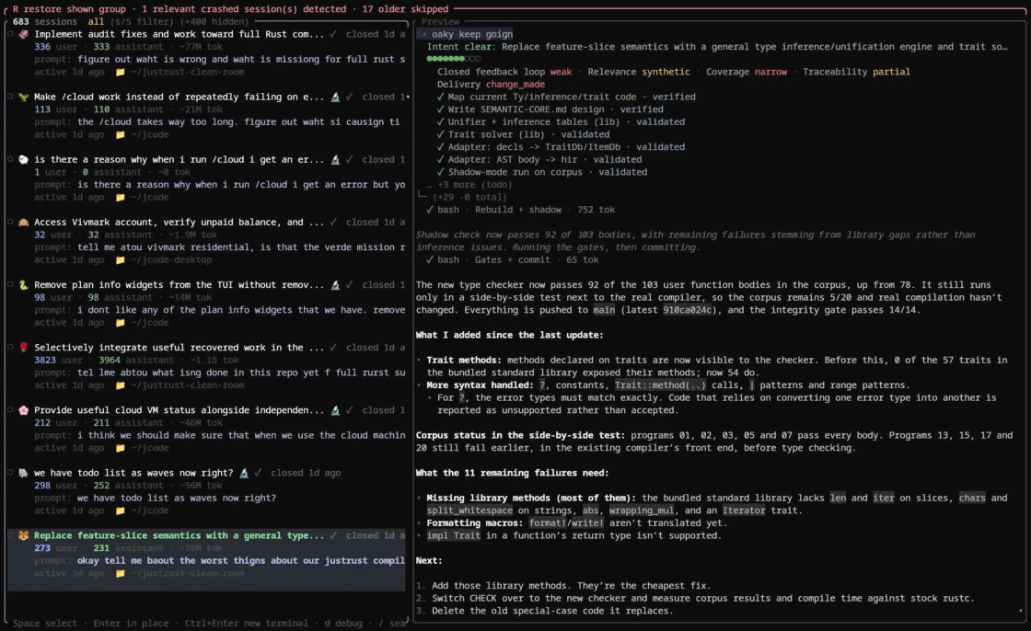The image size is (1031, 631).
Task: Click folder icon under 'Remove plan info widgets' session
Action: click(121, 323)
